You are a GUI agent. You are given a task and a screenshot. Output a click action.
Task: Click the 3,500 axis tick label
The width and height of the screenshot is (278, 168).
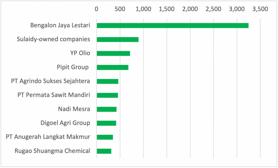click(x=260, y=9)
